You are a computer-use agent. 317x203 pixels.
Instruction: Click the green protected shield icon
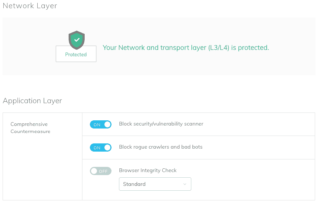click(x=76, y=40)
